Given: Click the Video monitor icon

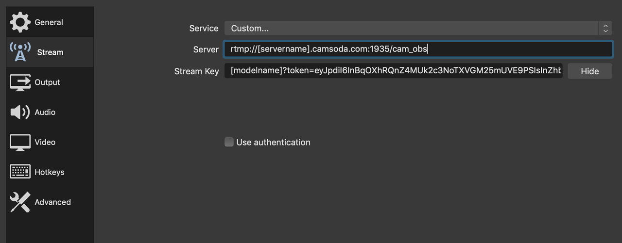Looking at the screenshot, I should pos(20,142).
